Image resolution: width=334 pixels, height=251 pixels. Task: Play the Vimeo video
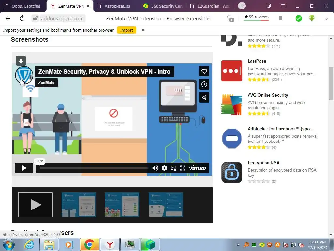point(24,168)
